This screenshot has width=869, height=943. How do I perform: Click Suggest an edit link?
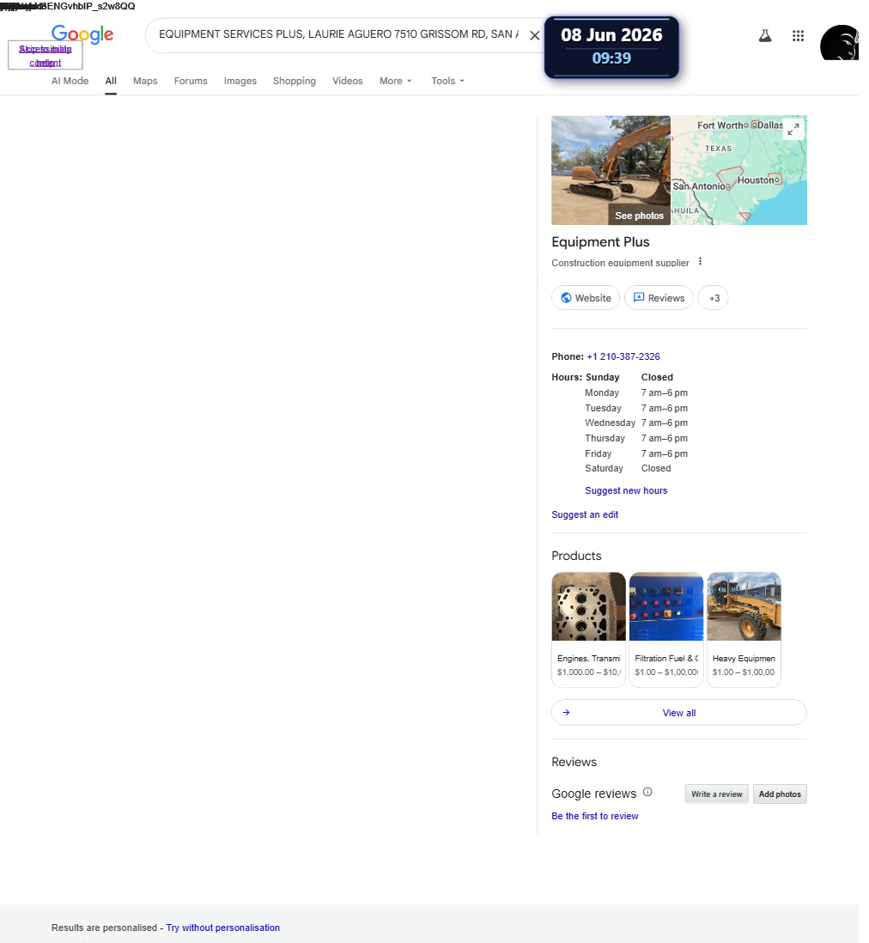pyautogui.click(x=585, y=514)
